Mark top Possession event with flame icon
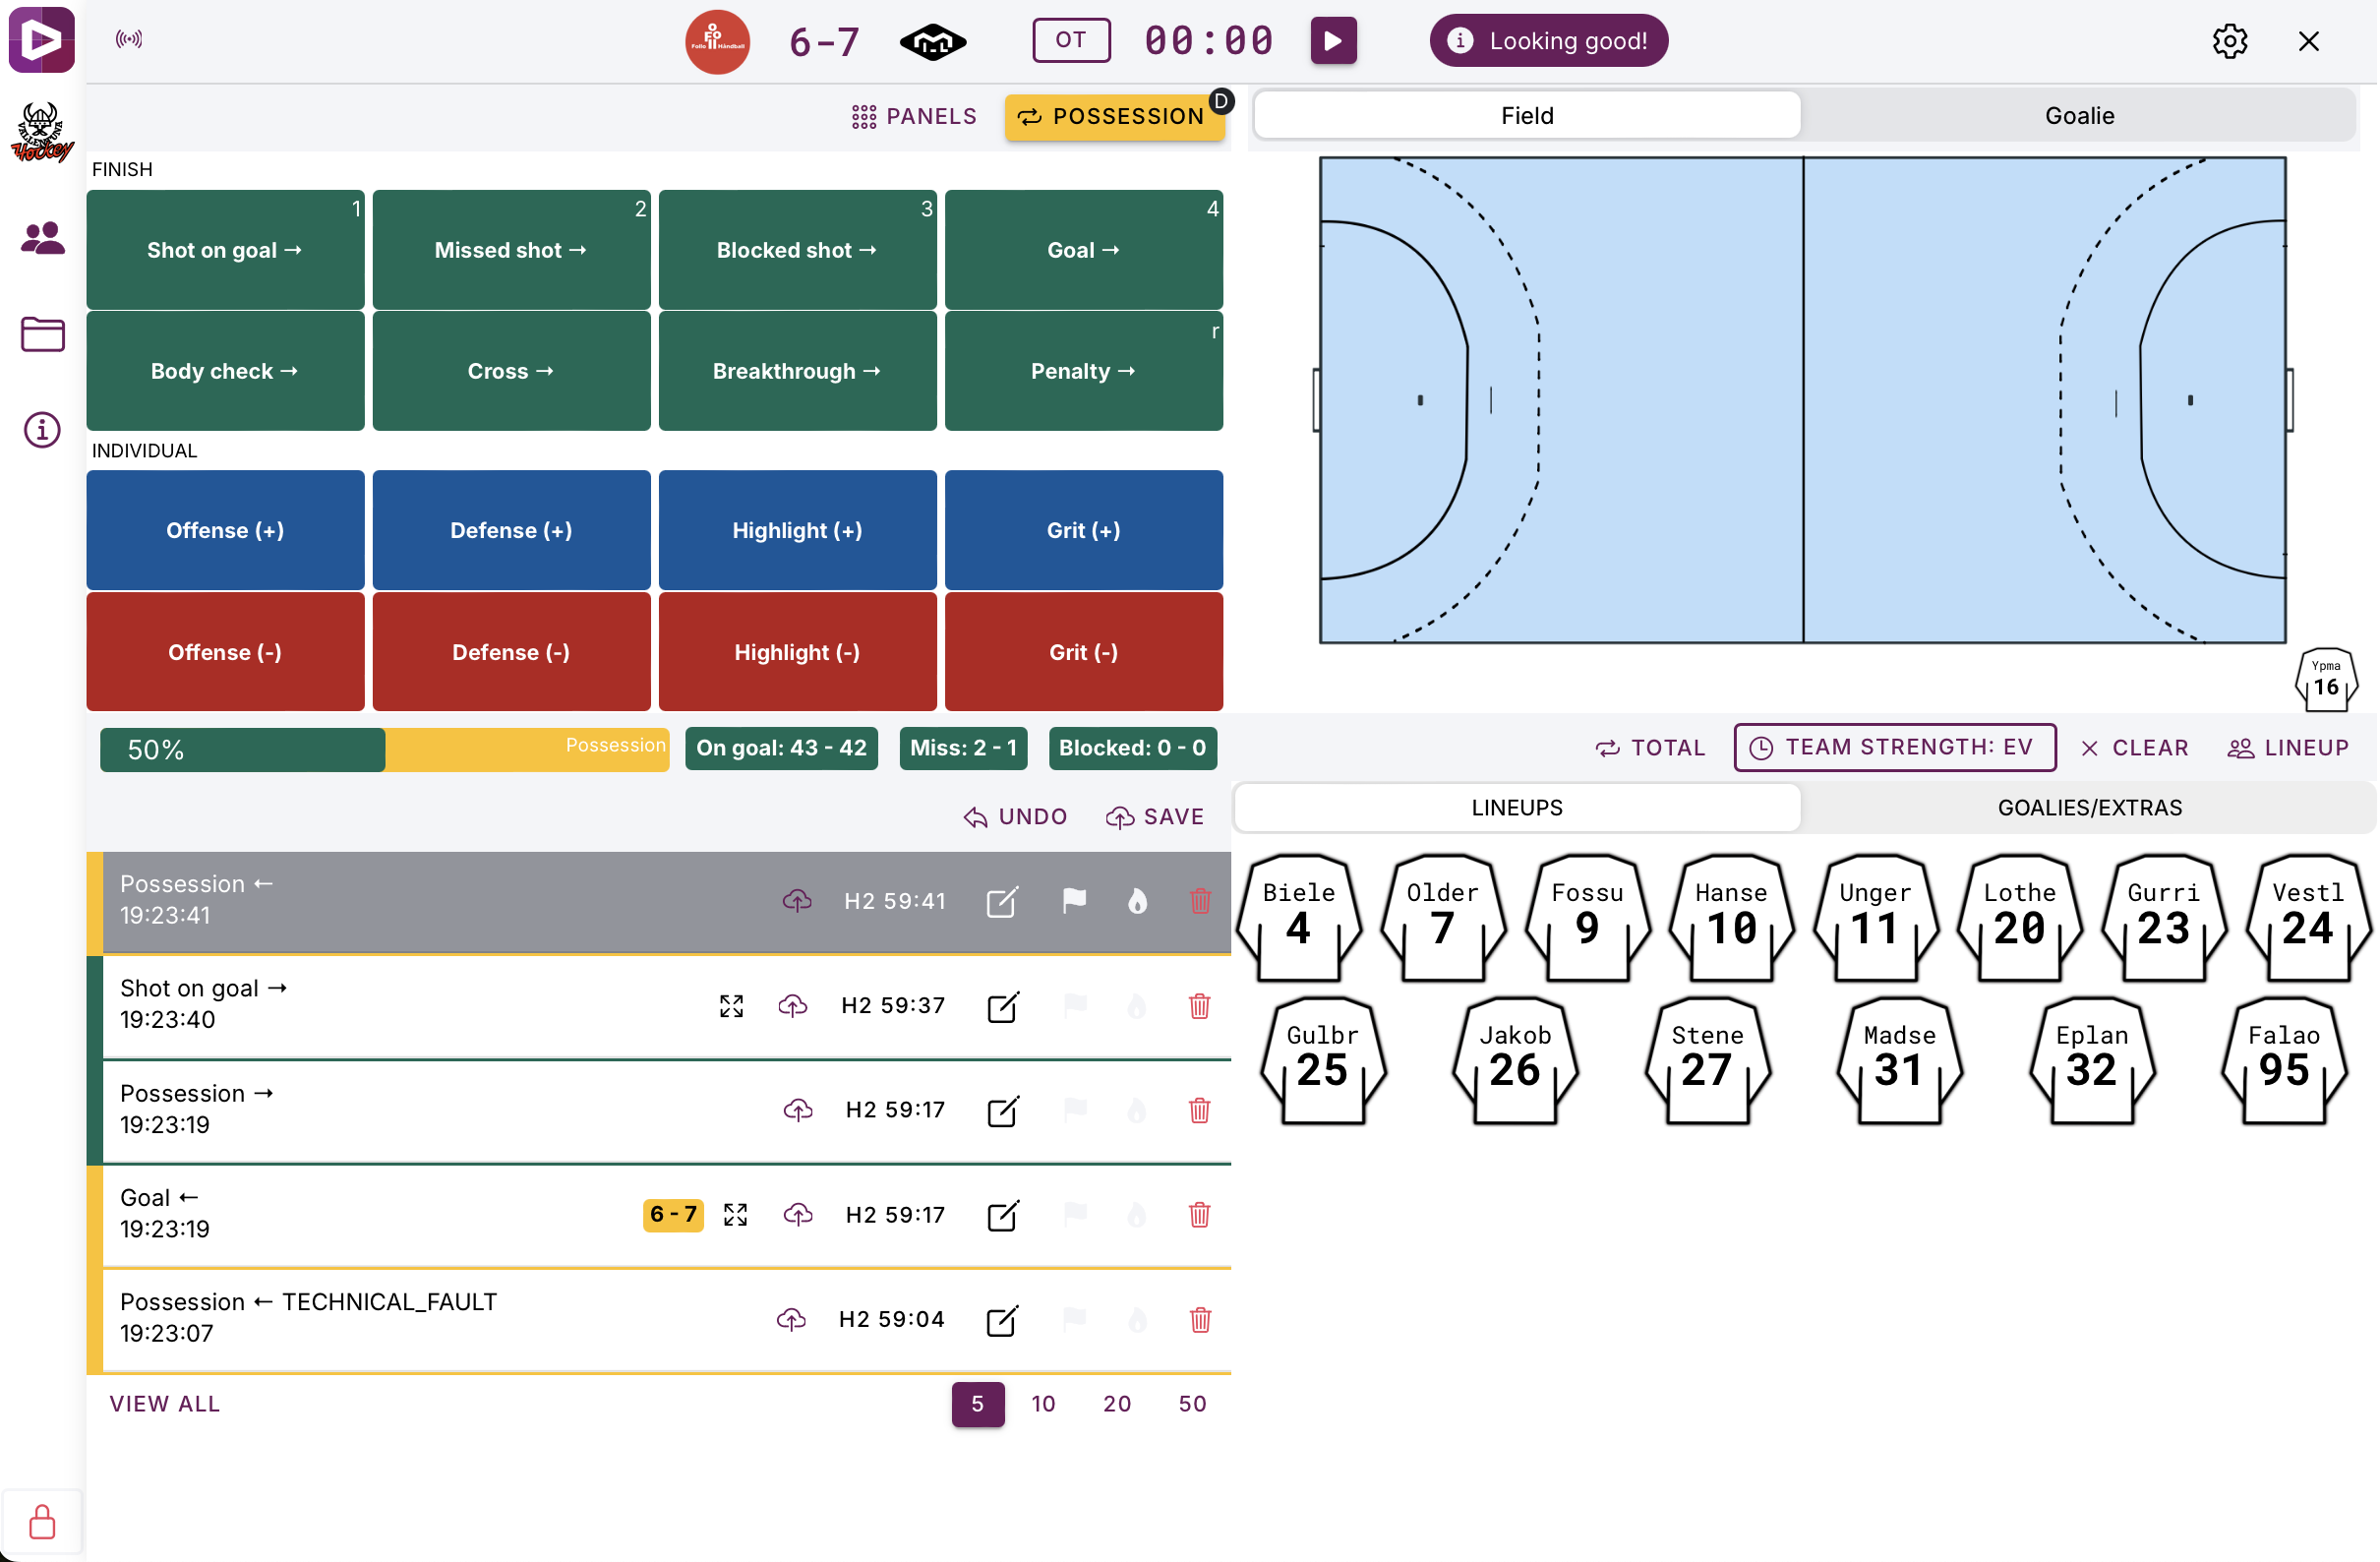This screenshot has width=2380, height=1562. tap(1137, 901)
